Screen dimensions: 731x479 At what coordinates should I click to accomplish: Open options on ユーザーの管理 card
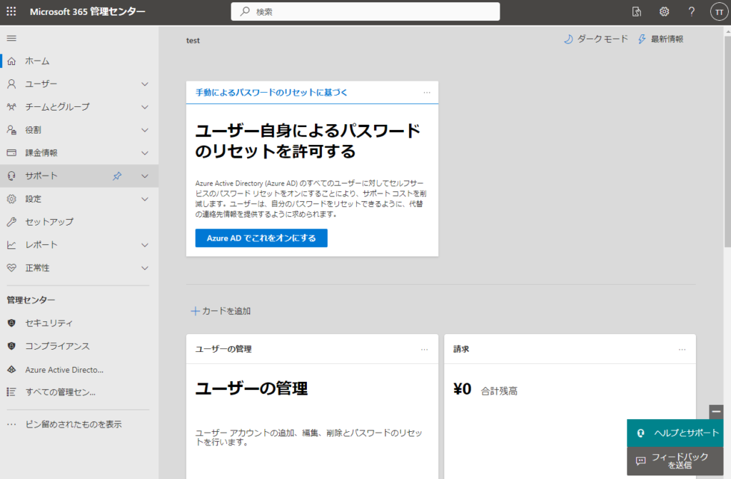point(424,349)
